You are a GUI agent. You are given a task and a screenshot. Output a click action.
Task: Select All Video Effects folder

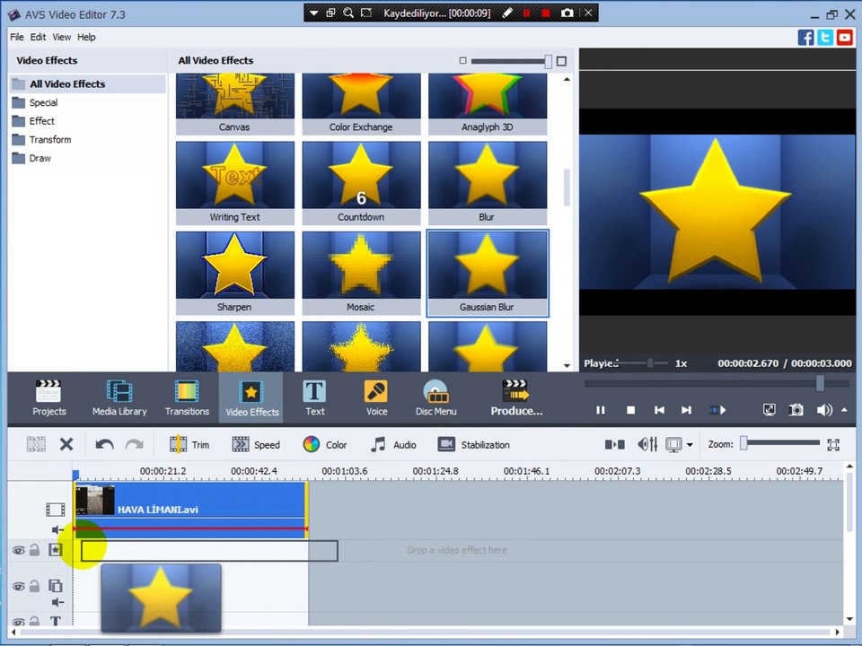coord(87,84)
